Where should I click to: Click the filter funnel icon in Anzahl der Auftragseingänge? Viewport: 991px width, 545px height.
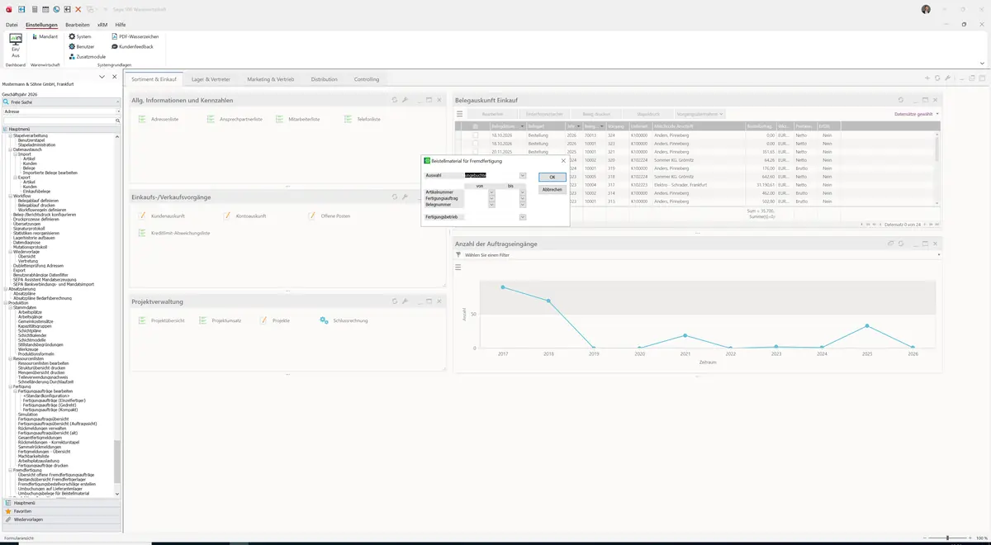458,255
